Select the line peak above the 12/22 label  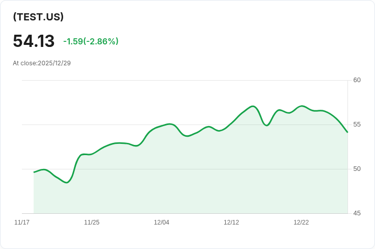tap(302, 106)
